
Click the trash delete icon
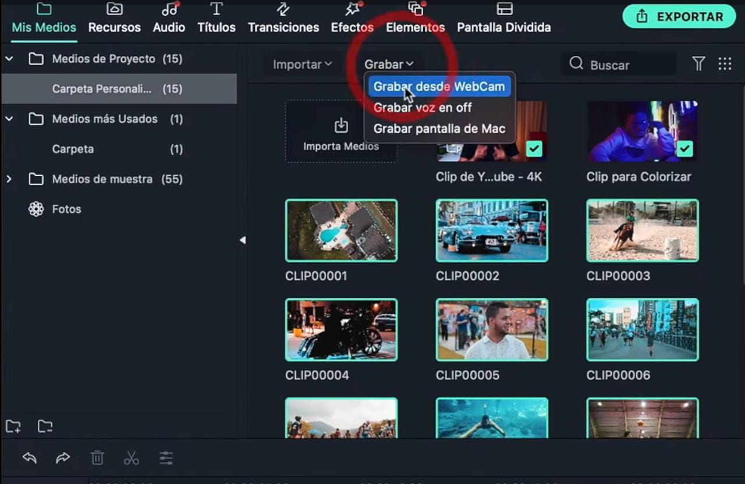[x=97, y=458]
